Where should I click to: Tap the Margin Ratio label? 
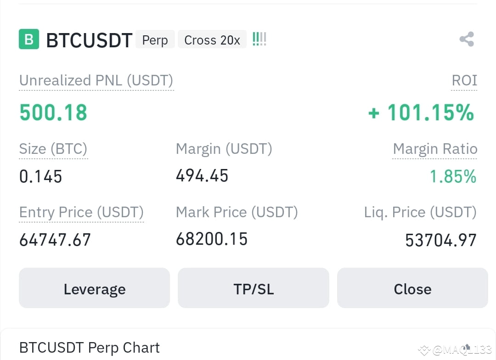tap(435, 149)
